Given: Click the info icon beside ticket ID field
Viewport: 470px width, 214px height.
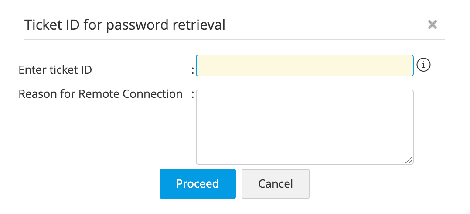Looking at the screenshot, I should tap(423, 65).
